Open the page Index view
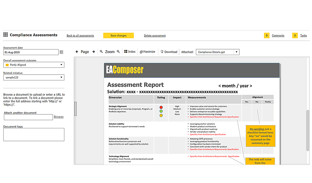 (x=130, y=52)
